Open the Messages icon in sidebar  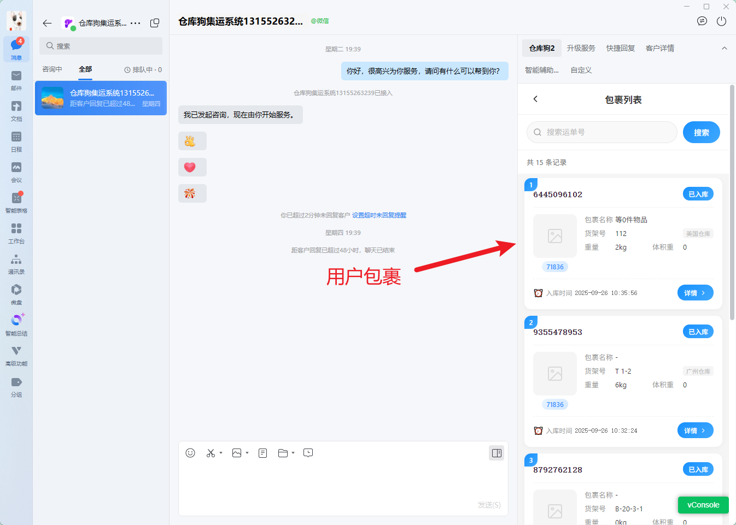[16, 49]
